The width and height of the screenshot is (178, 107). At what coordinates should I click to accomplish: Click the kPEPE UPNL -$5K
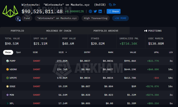point(156,78)
